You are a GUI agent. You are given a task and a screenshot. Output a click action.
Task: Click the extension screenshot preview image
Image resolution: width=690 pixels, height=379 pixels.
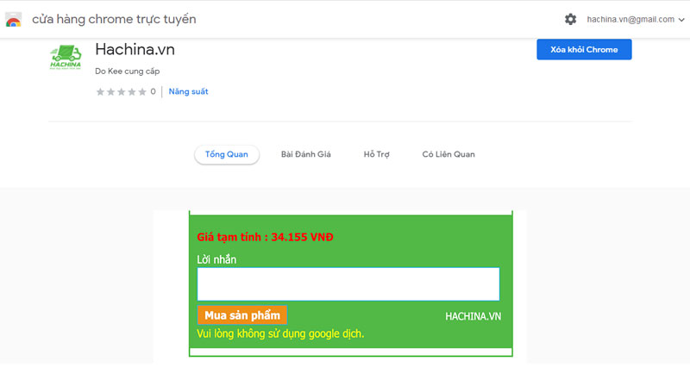(x=339, y=286)
